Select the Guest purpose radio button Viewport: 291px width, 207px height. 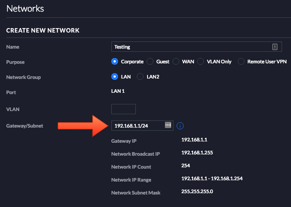tap(150, 62)
